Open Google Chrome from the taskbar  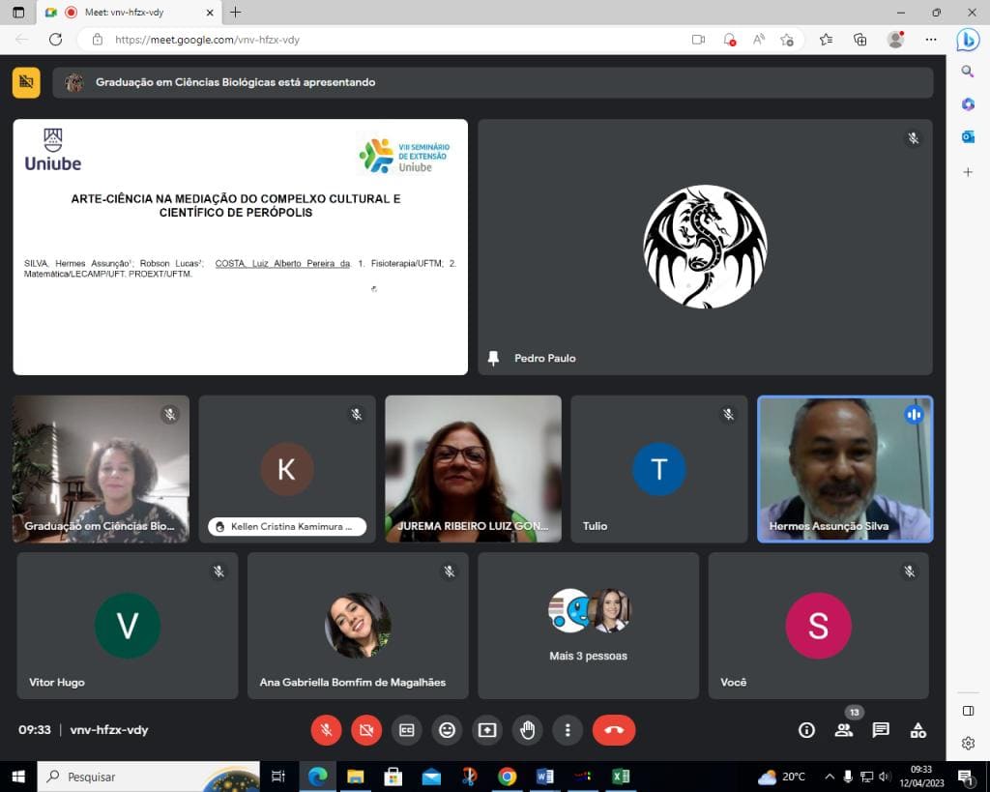[507, 777]
